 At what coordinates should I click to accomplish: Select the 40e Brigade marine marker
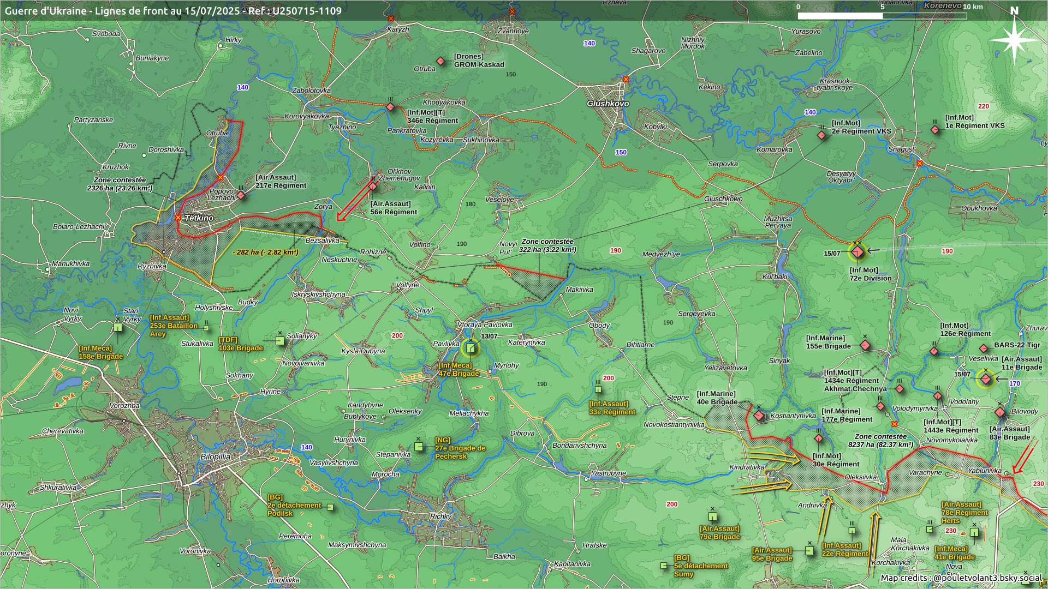point(759,416)
